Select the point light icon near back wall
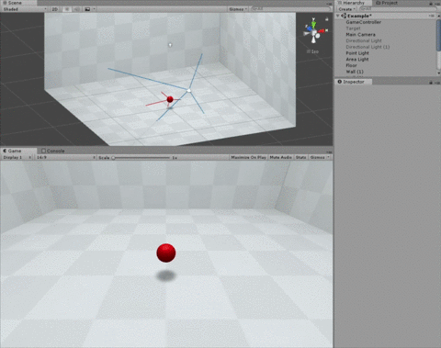Viewport: 441px width, 348px height. point(170,45)
